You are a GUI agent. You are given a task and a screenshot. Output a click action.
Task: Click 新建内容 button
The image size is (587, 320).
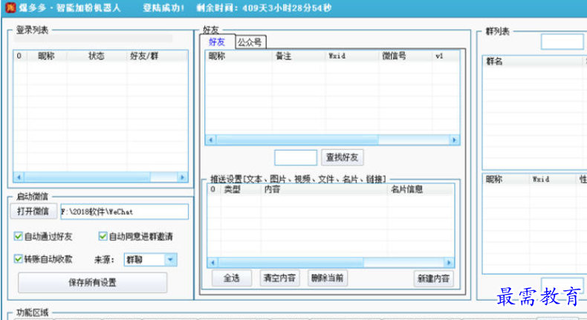[433, 279]
